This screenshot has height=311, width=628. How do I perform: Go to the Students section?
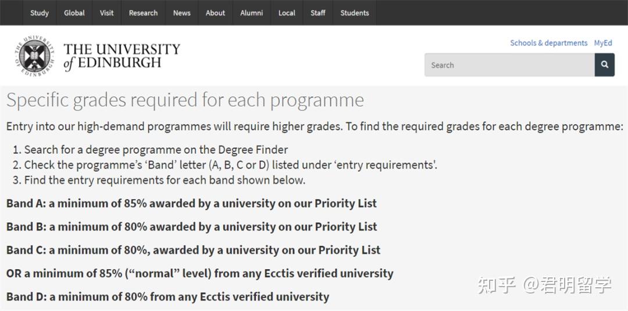[x=355, y=13]
